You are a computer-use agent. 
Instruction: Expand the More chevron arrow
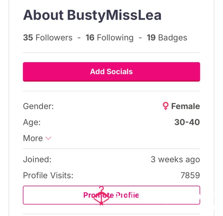48,138
